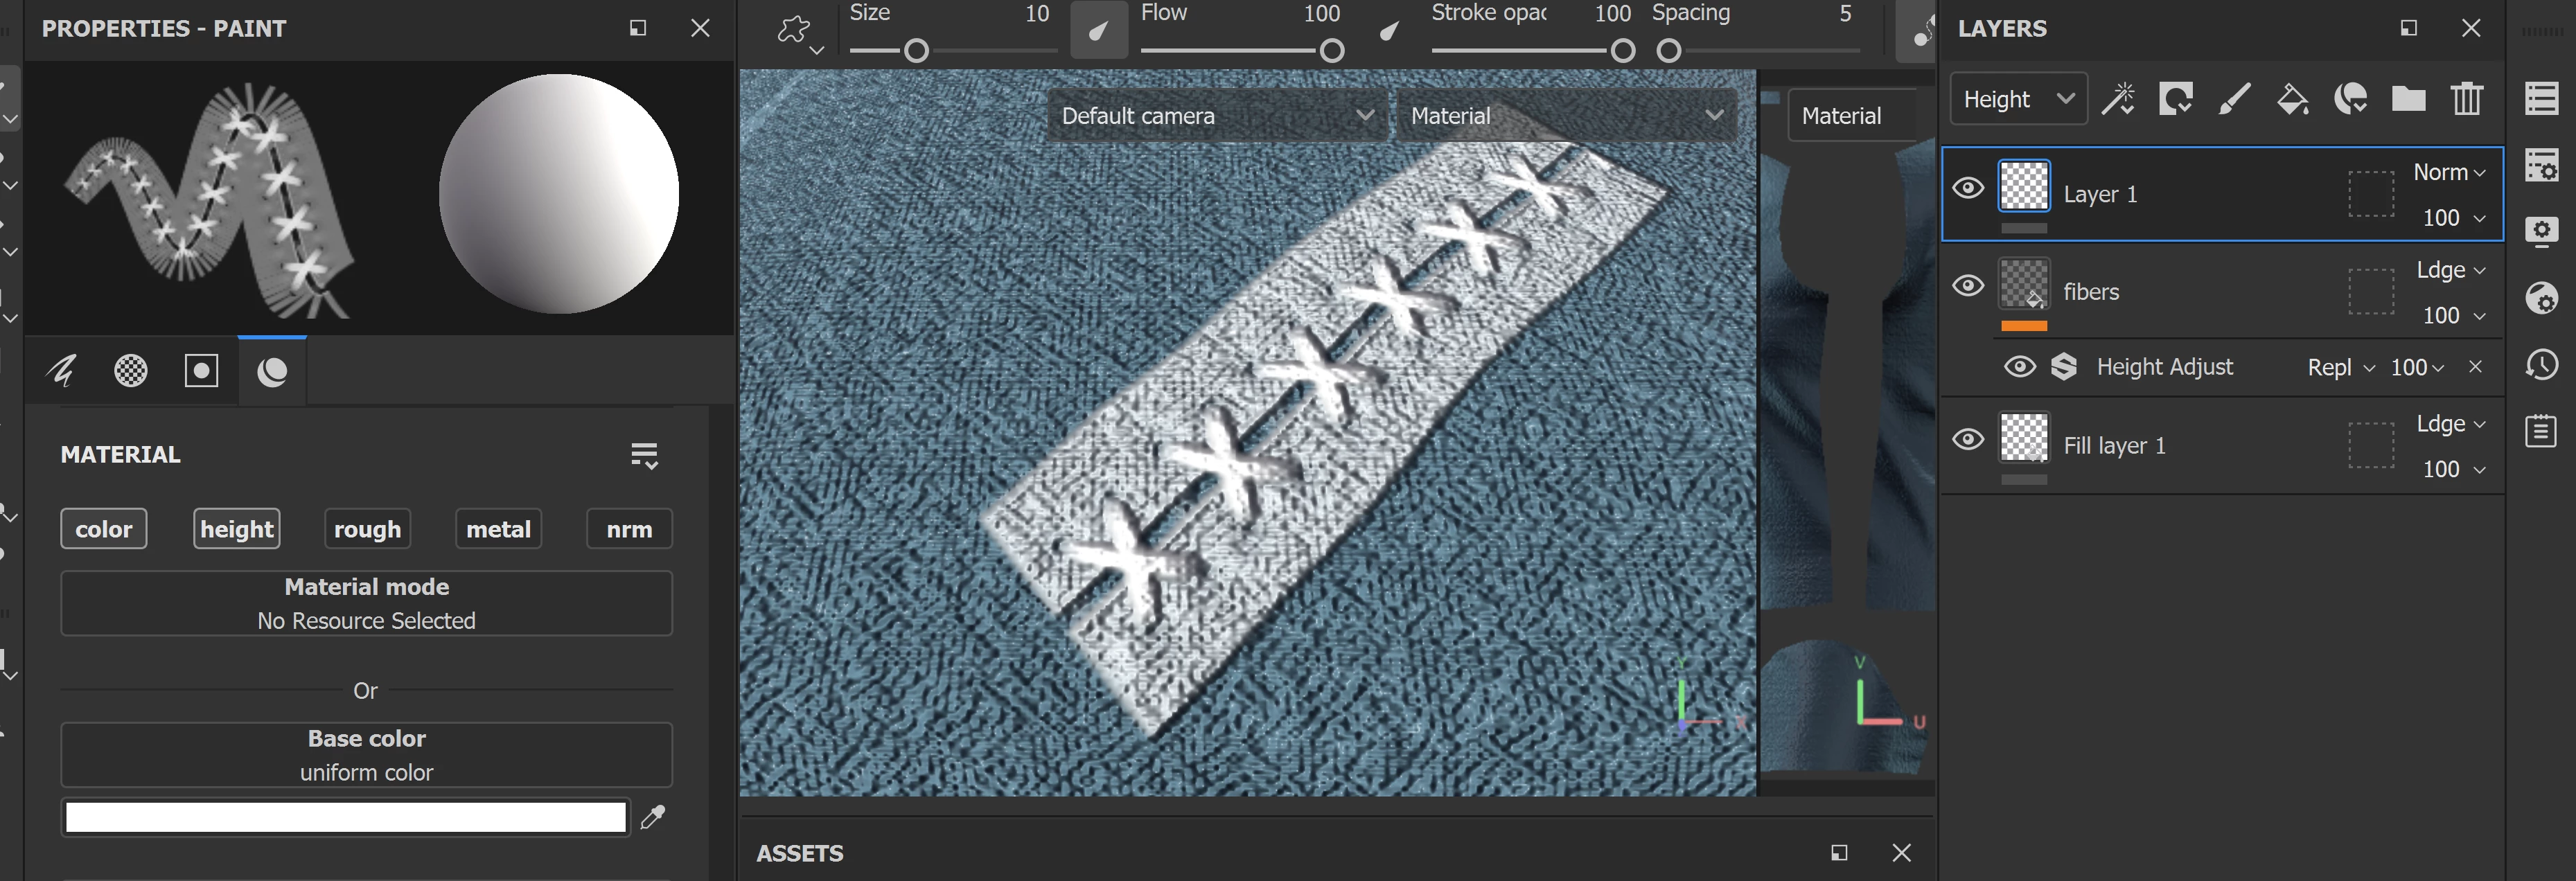Toggle the height material channel
The image size is (2576, 881).
(236, 529)
